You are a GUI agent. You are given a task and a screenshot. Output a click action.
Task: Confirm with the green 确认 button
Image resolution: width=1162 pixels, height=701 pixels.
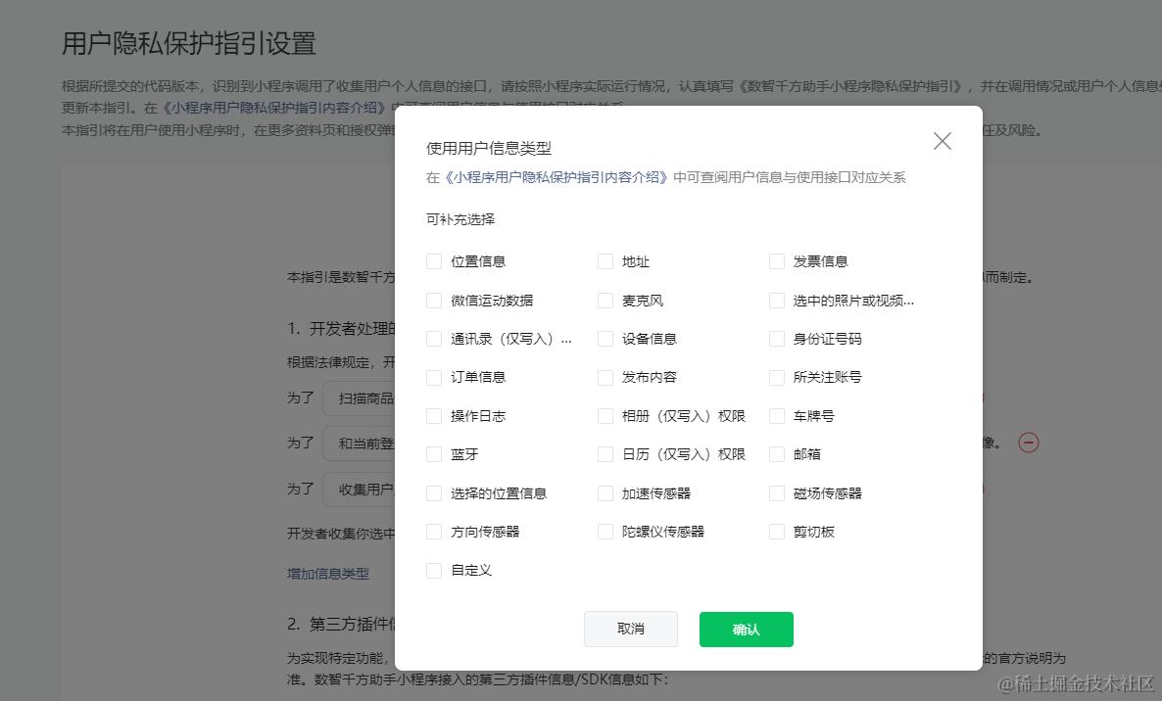tap(747, 630)
